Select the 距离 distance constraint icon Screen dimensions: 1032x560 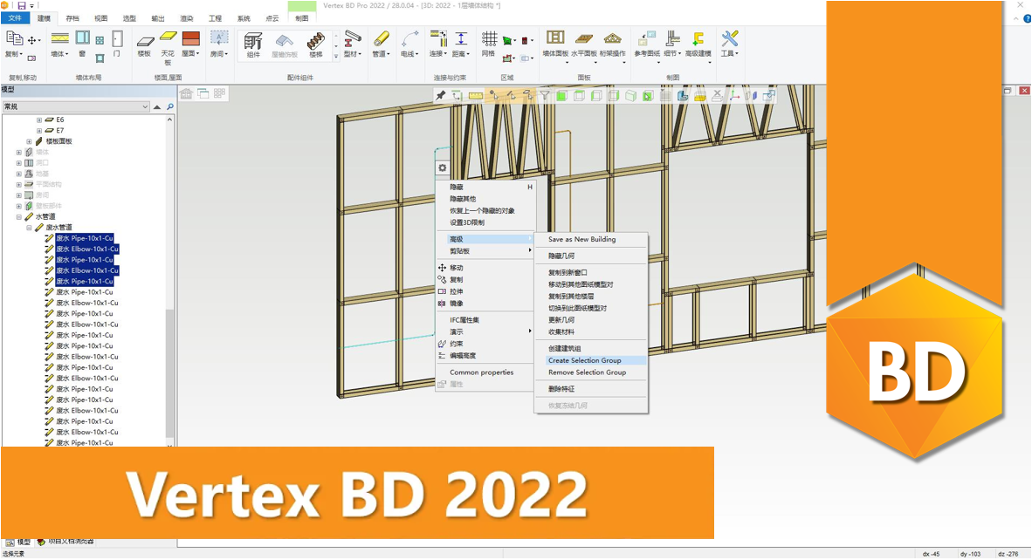[x=461, y=38]
